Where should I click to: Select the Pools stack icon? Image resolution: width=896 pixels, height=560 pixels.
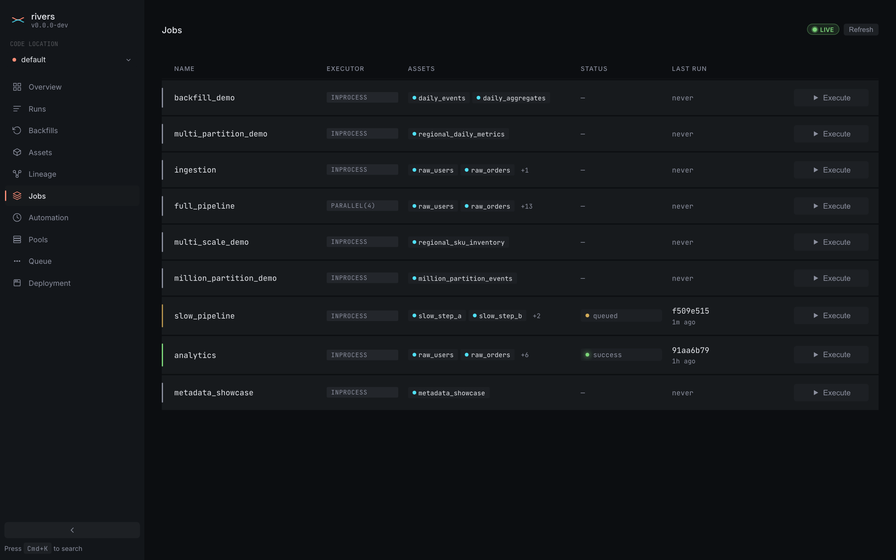pos(17,239)
